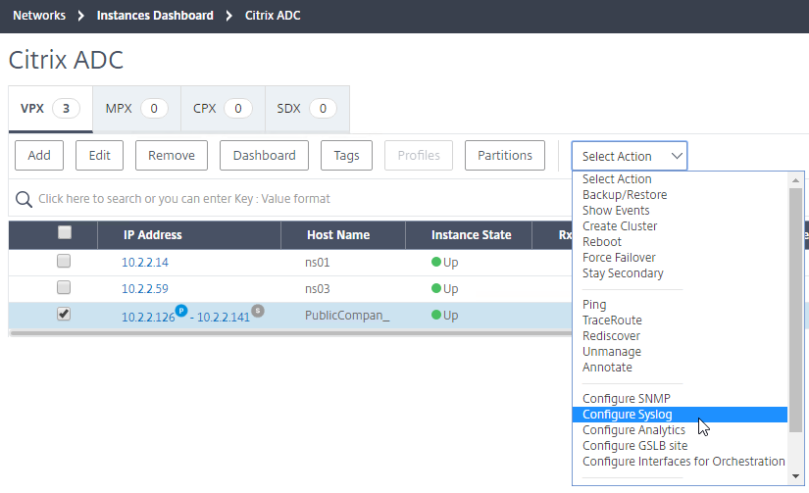
Task: Switch to the CPX tab
Action: click(223, 108)
